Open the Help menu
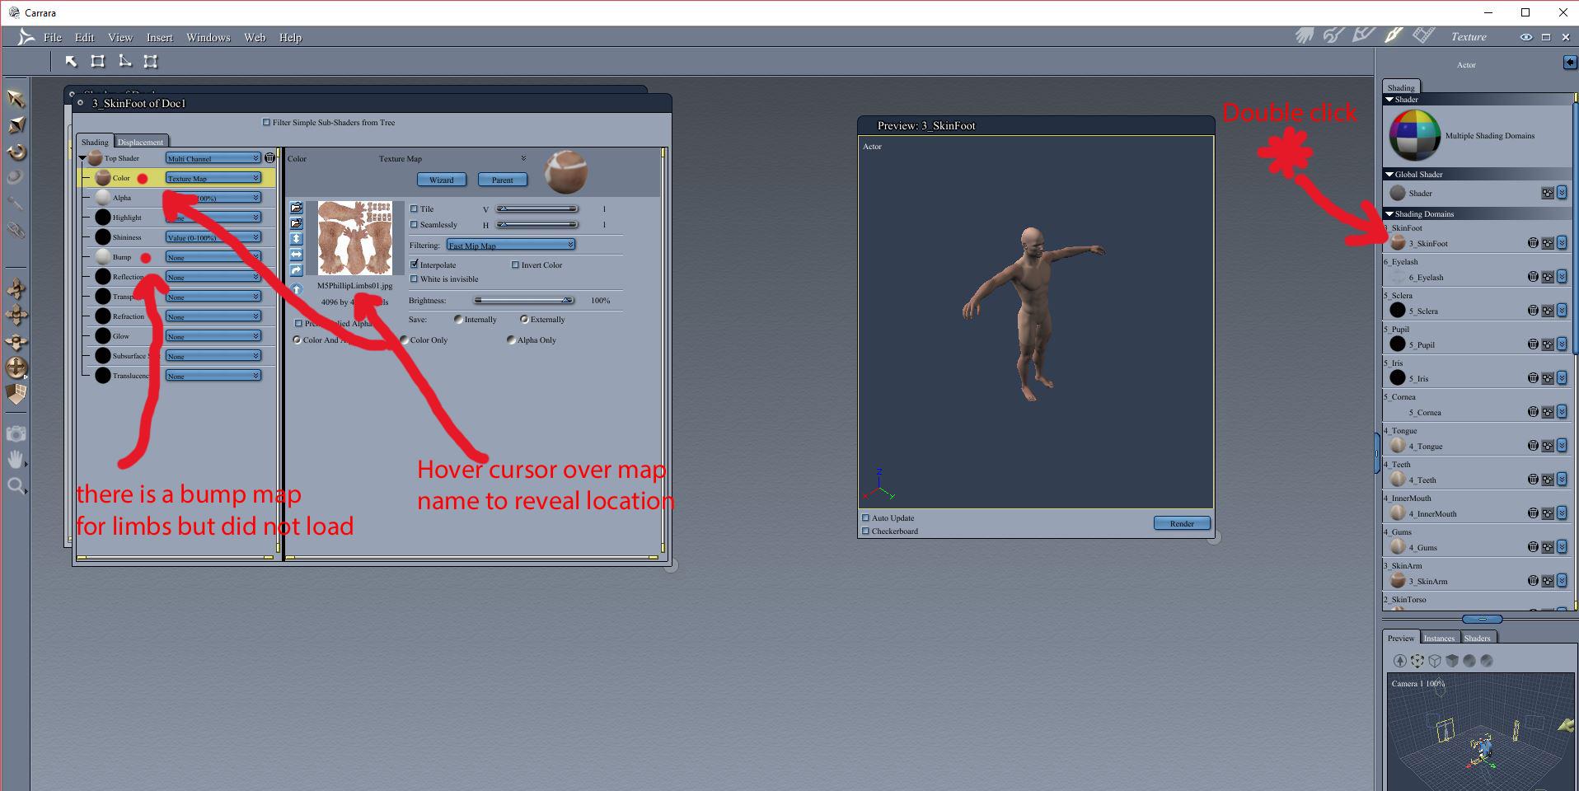Image resolution: width=1579 pixels, height=791 pixels. 290,37
